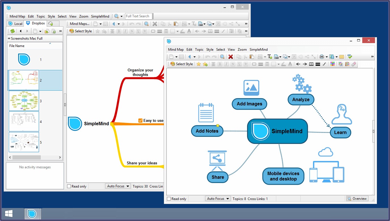
Task: Click the red Delete X in front window toolbar
Action: click(x=231, y=57)
